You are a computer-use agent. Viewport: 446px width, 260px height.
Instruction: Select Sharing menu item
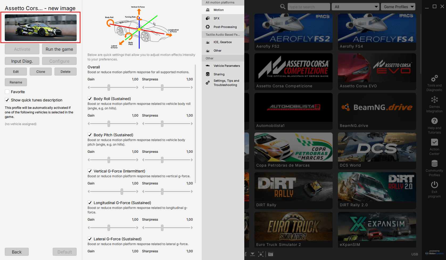click(223, 74)
